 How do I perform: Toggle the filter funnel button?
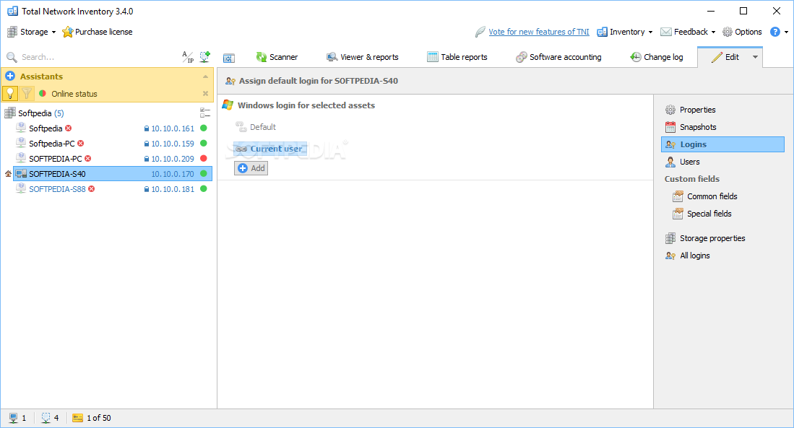(27, 94)
